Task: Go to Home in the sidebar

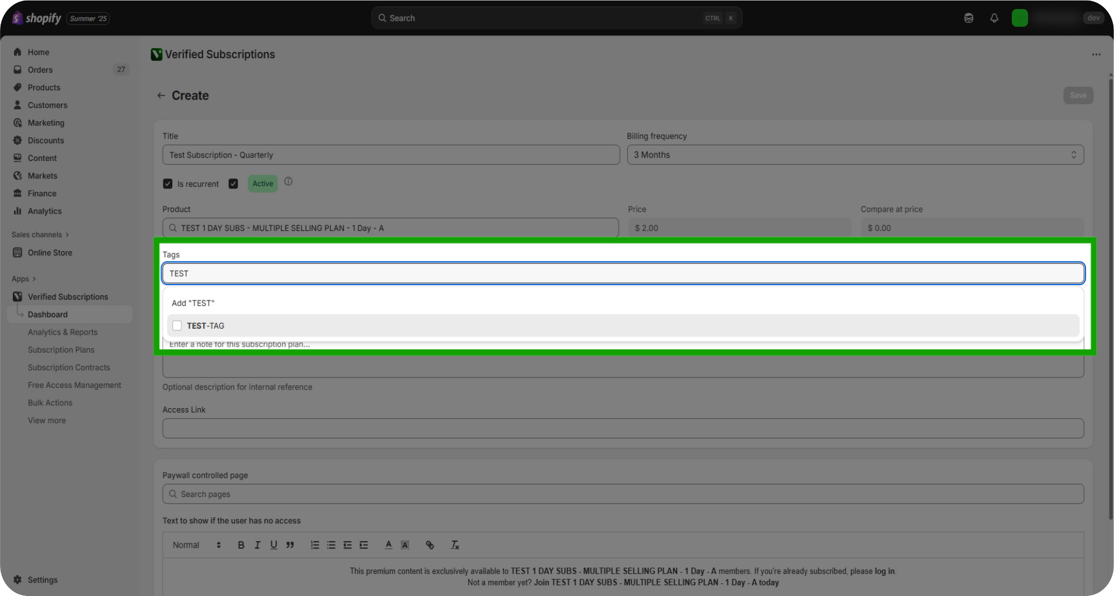Action: tap(39, 52)
